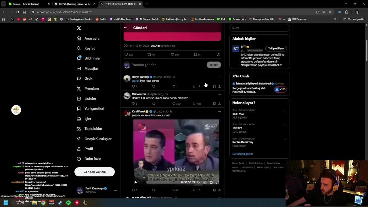Open more options on Müco'nuzzz reply
This screenshot has height=207, width=368.
coord(219,94)
